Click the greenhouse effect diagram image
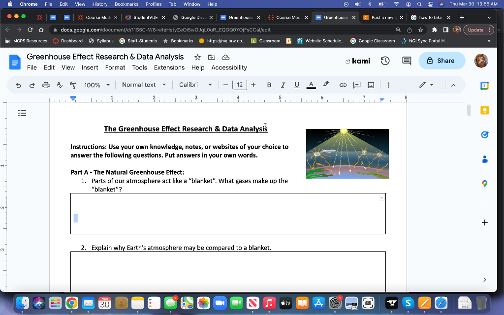504x315 pixels. [x=347, y=154]
